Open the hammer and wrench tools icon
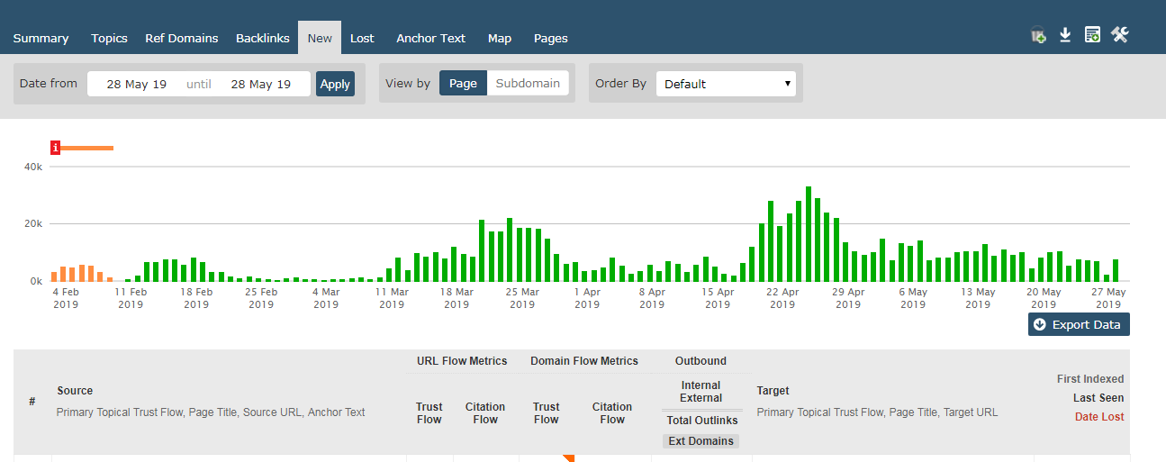The width and height of the screenshot is (1166, 462). pyautogui.click(x=1120, y=35)
